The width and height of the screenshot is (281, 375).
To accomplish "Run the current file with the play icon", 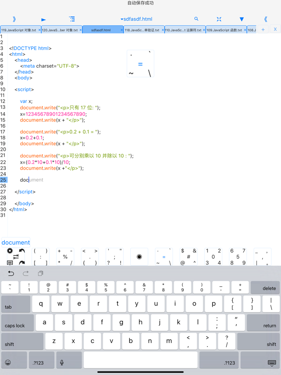I will click(x=43, y=19).
